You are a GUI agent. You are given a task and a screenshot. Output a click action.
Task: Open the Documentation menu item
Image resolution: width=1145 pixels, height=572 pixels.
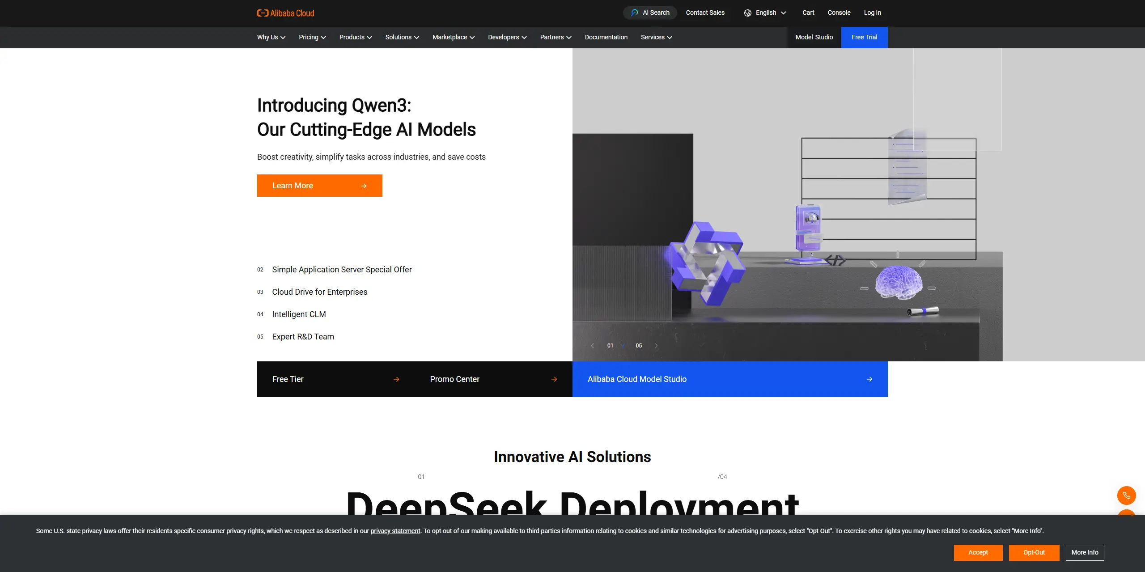(x=606, y=37)
